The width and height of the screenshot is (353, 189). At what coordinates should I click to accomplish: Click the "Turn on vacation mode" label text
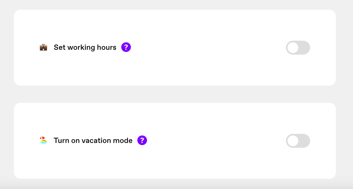coord(93,140)
